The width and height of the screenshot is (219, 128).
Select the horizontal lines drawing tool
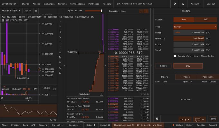[60, 52]
